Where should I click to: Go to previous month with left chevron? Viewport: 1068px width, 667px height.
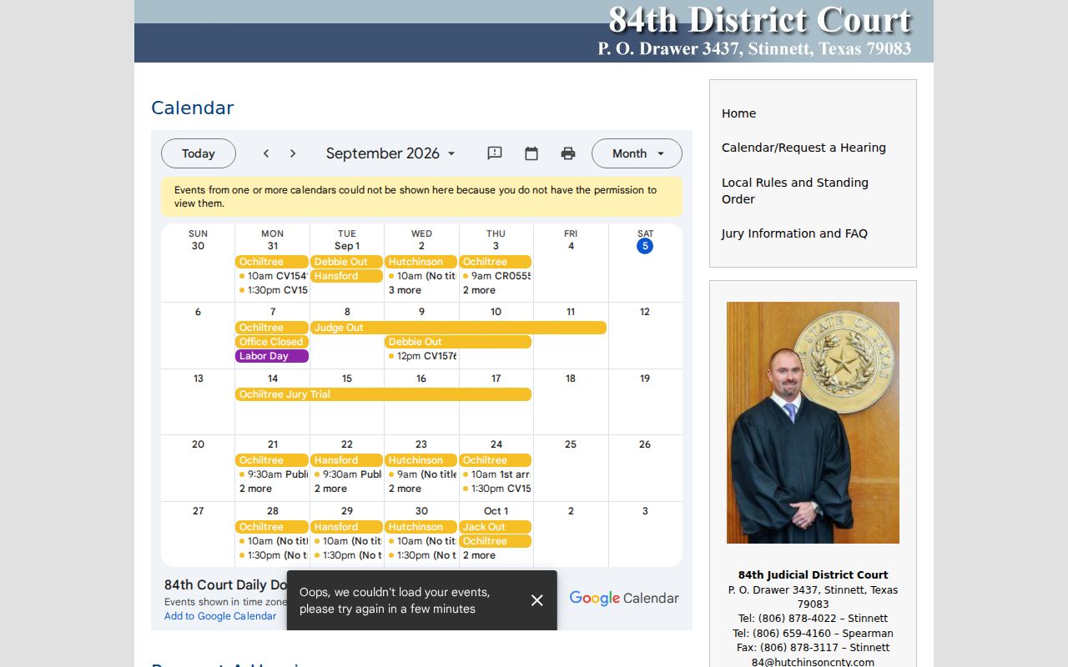[266, 153]
